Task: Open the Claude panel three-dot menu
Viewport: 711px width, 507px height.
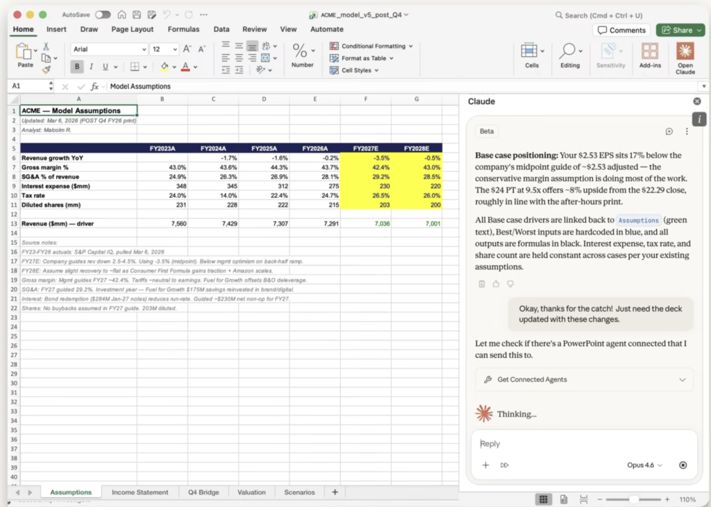Action: [x=687, y=131]
